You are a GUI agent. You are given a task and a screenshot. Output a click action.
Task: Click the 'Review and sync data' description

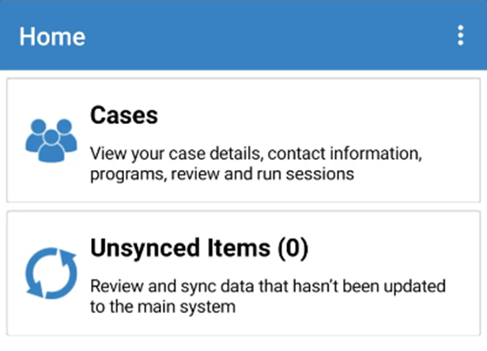point(268,296)
